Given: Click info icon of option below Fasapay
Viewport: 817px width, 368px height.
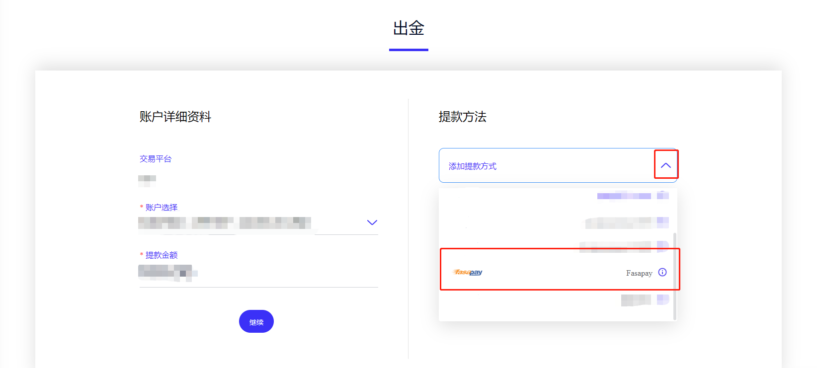Looking at the screenshot, I should pyautogui.click(x=662, y=299).
